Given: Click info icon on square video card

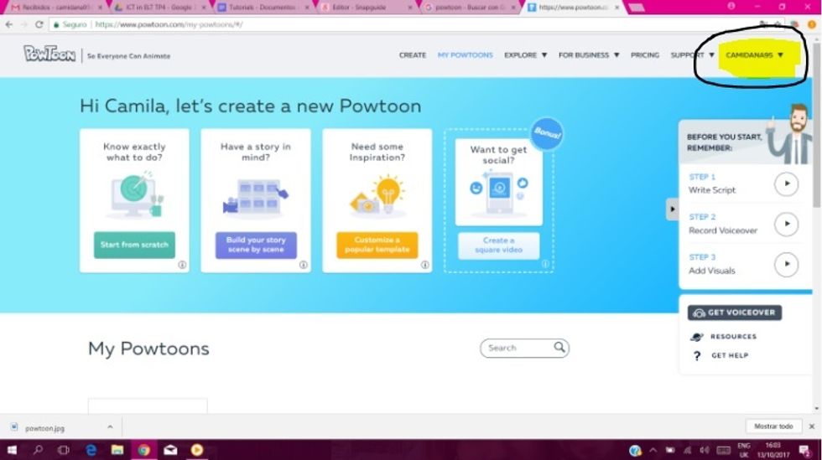Looking at the screenshot, I should coord(545,264).
